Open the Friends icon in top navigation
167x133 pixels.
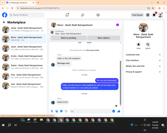(82, 15)
